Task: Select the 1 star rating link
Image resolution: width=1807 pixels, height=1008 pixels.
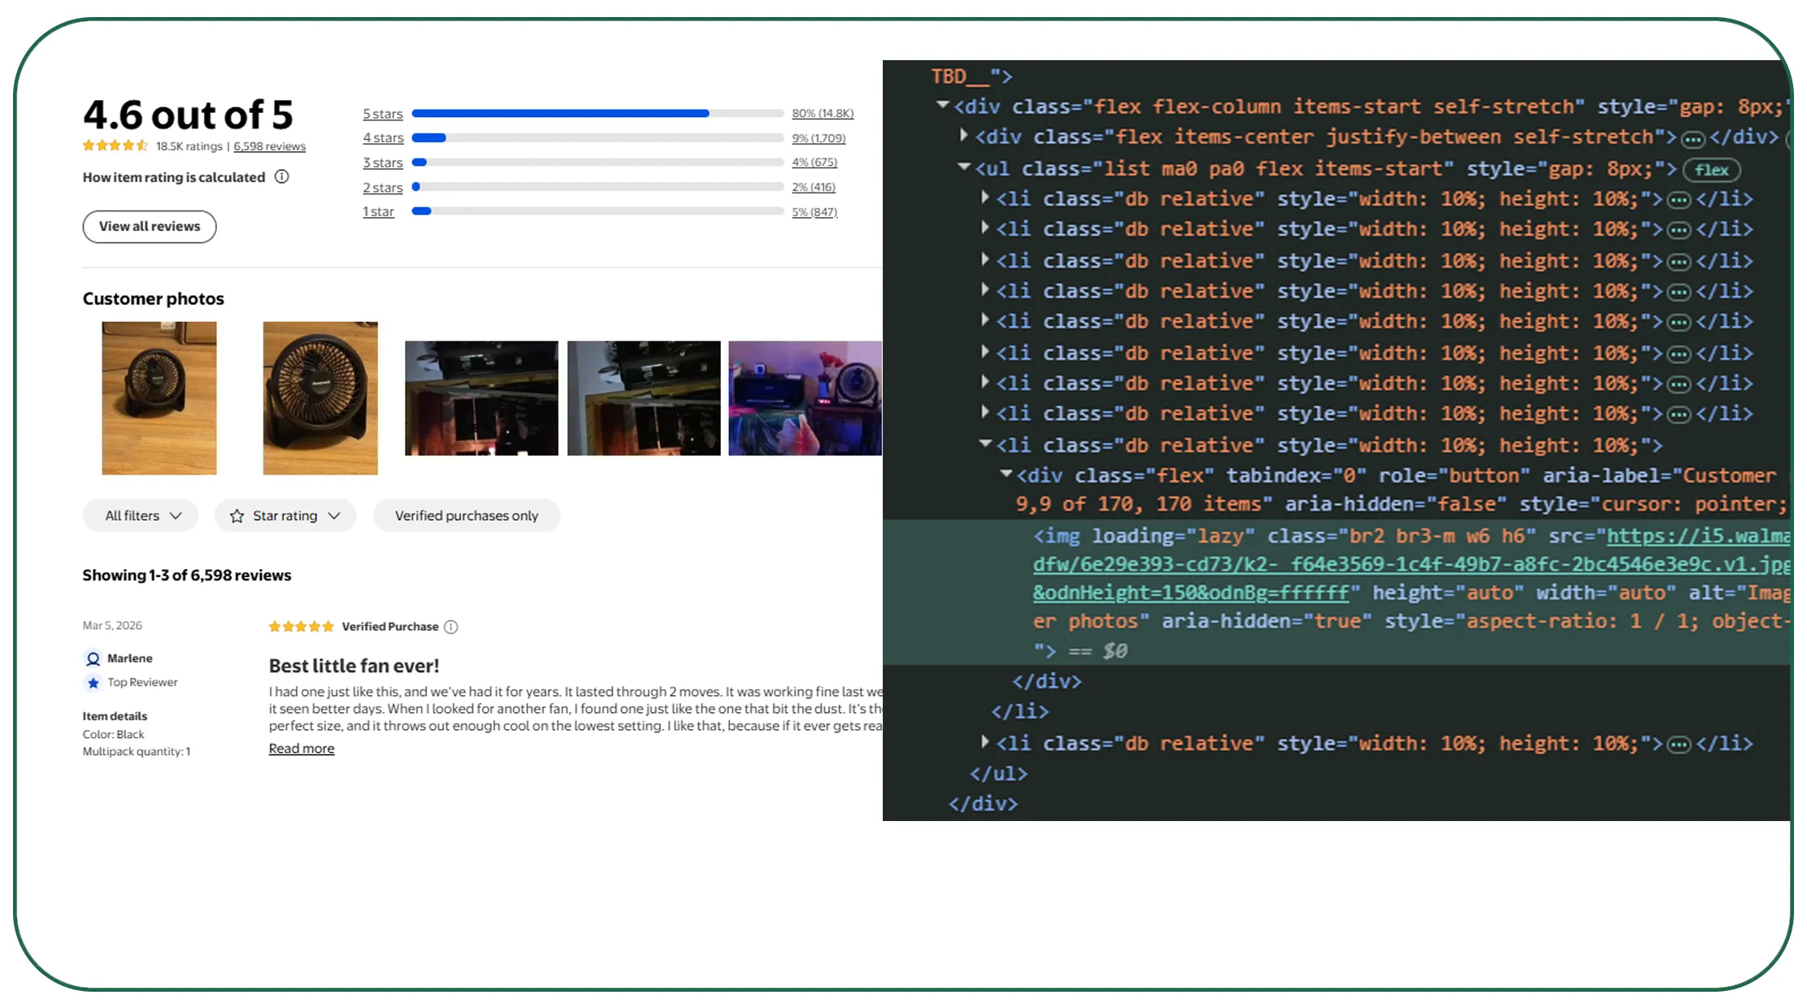Action: tap(378, 211)
